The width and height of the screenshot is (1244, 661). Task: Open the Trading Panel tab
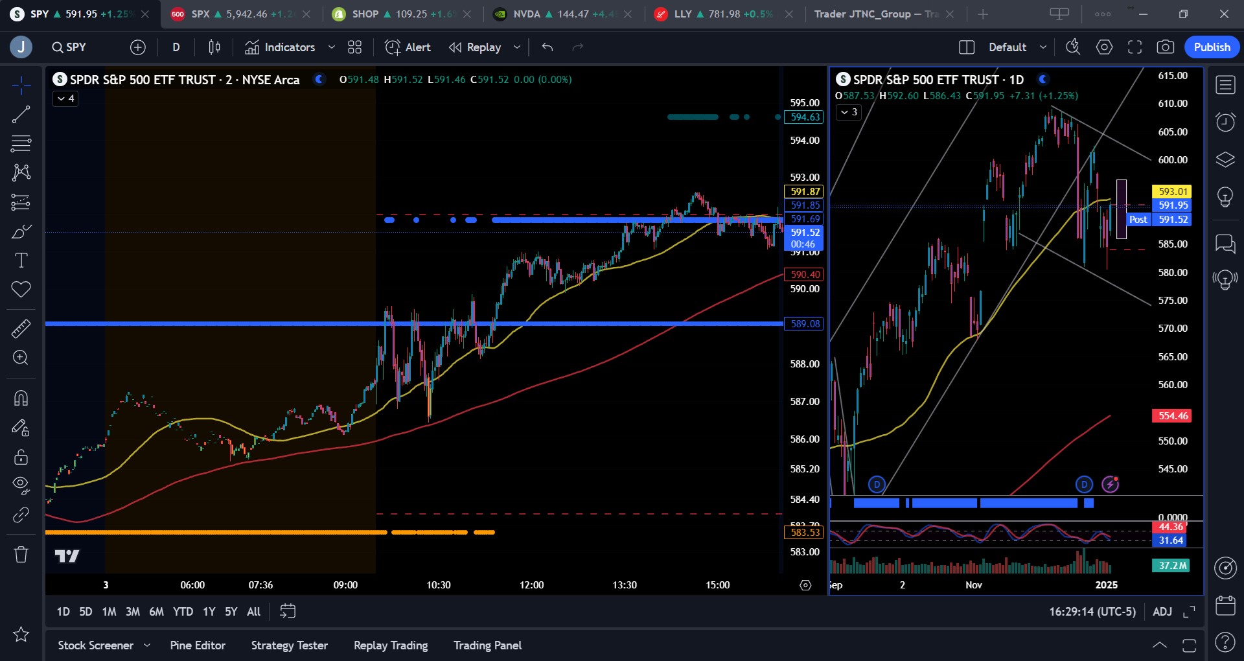point(487,645)
